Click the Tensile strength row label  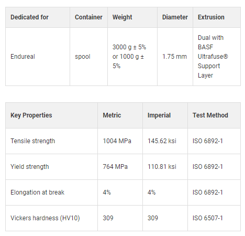click(32, 141)
